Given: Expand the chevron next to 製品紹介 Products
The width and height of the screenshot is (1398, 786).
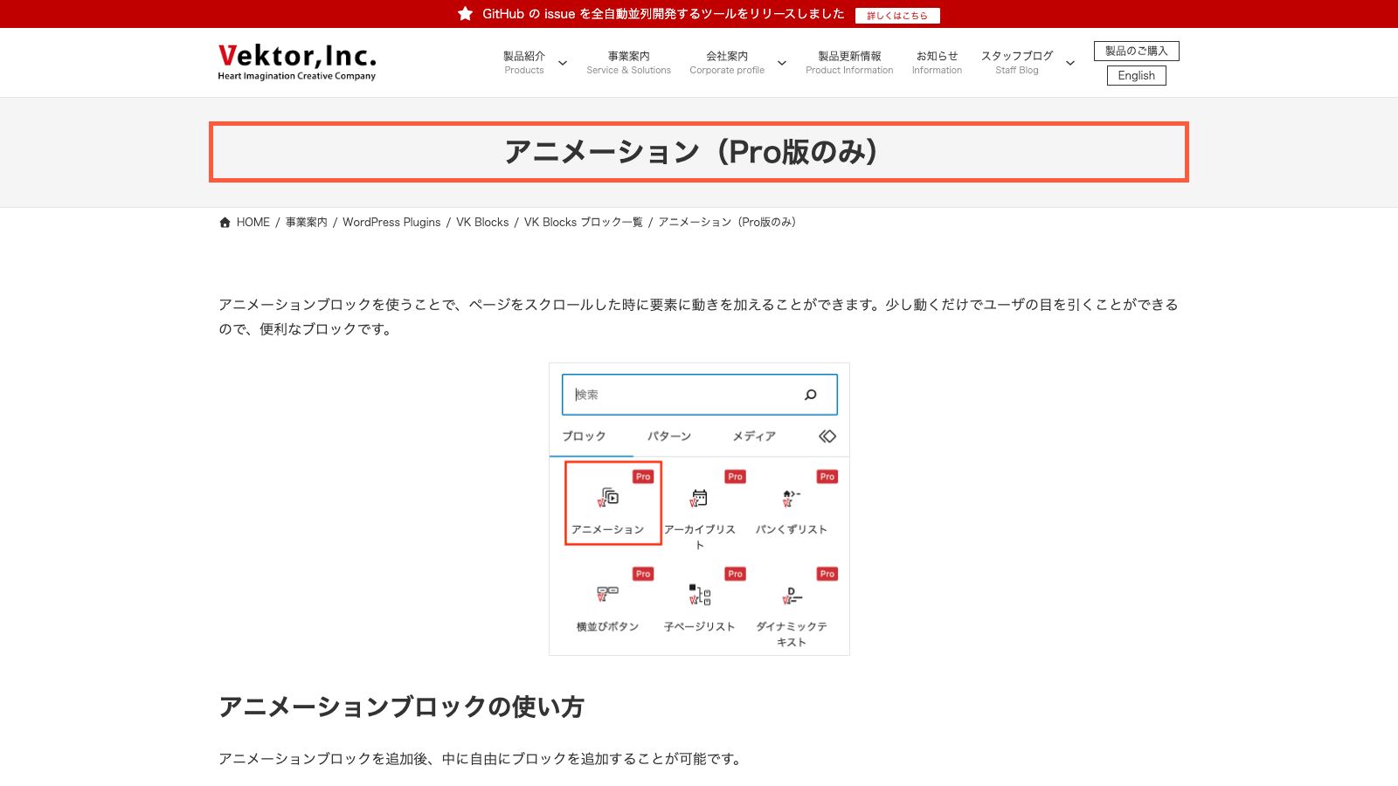Looking at the screenshot, I should [x=563, y=63].
